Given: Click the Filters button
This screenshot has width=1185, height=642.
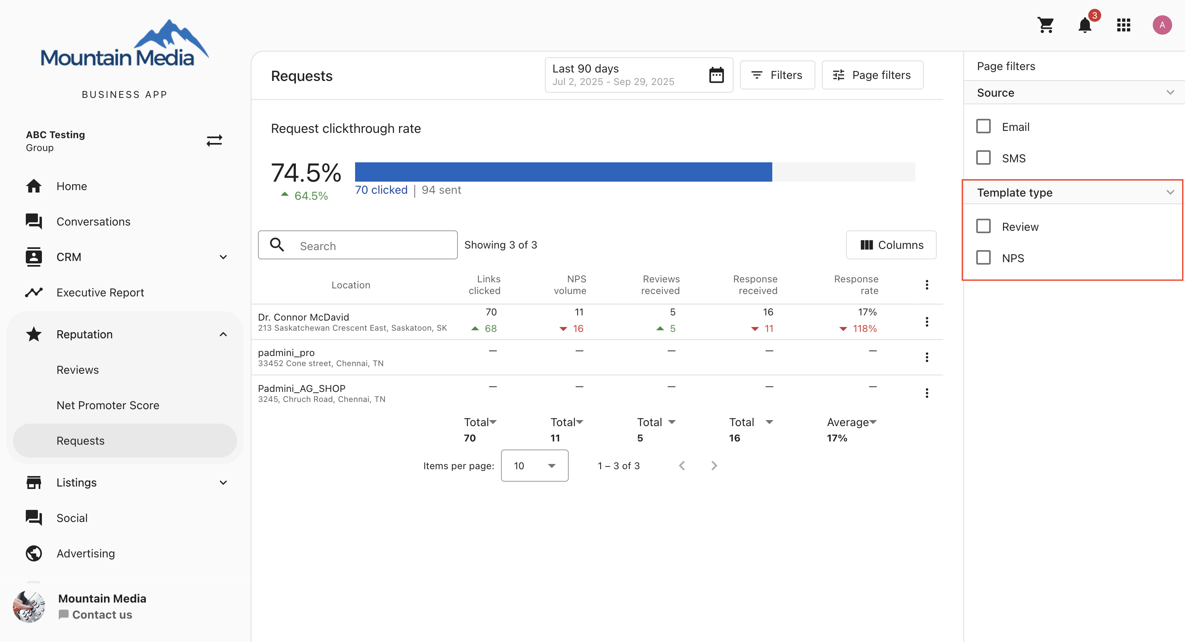Looking at the screenshot, I should click(777, 75).
